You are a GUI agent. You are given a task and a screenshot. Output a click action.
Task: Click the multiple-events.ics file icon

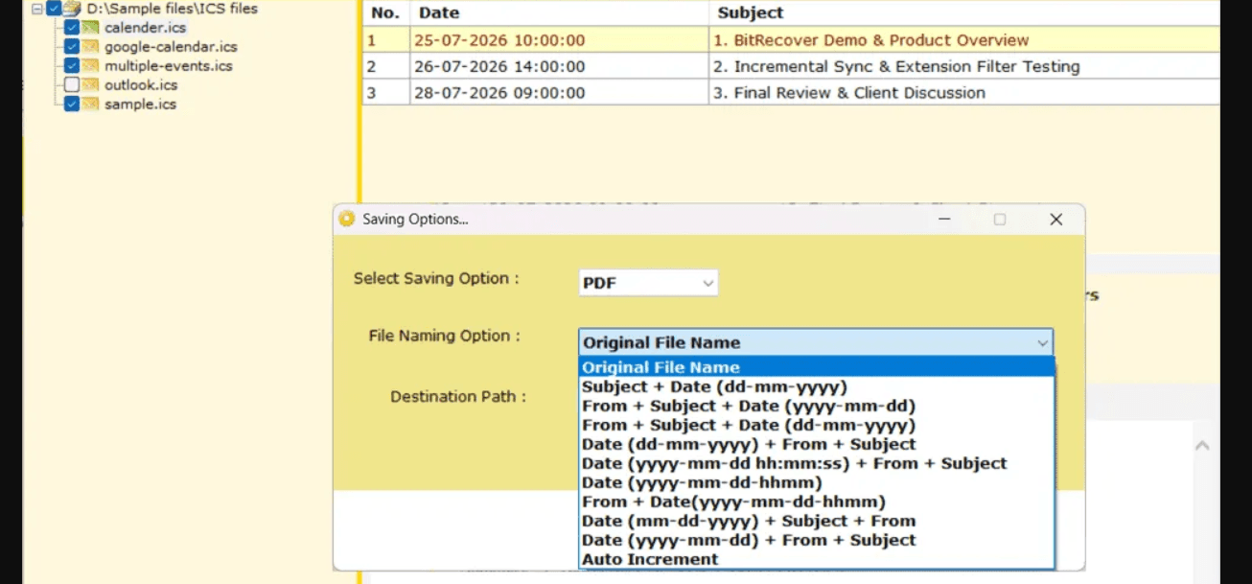(x=90, y=66)
